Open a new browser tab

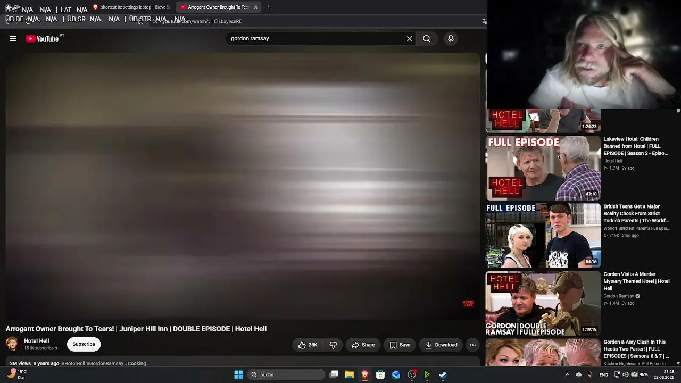(269, 7)
